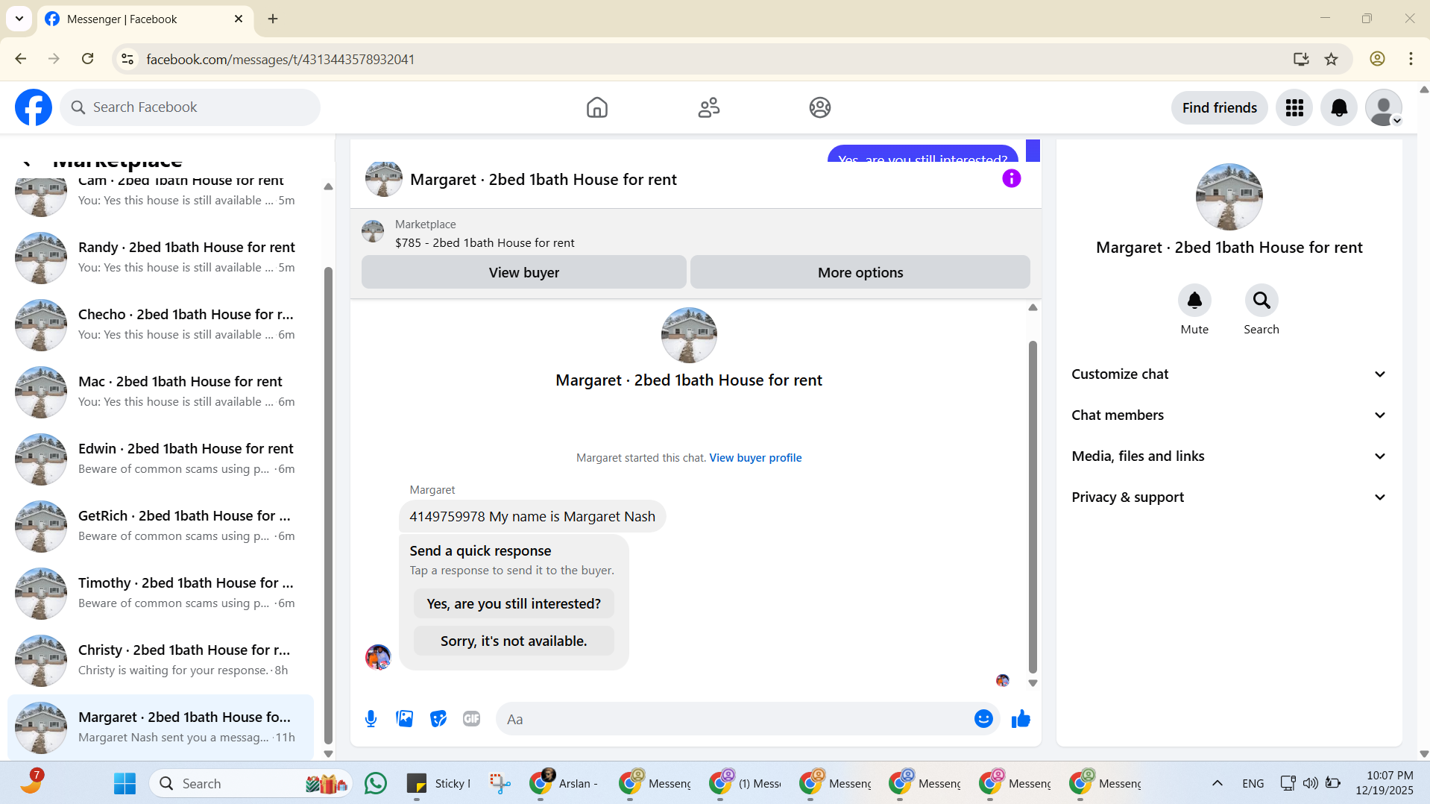
Task: Show hidden system tray icons
Action: click(x=1218, y=783)
